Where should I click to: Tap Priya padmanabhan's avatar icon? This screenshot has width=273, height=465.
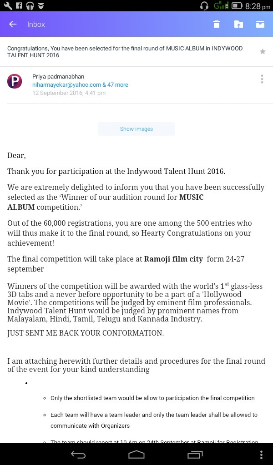point(15,81)
